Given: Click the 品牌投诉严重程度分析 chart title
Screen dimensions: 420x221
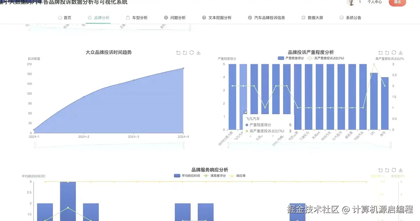Looking at the screenshot, I should pyautogui.click(x=311, y=52).
